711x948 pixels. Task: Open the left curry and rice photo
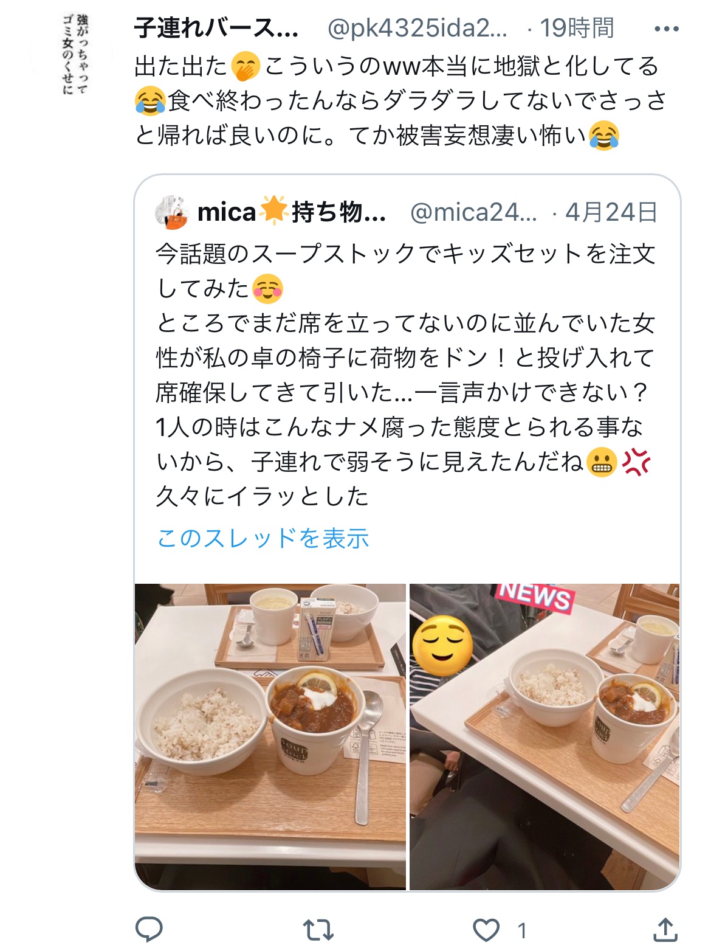270,736
